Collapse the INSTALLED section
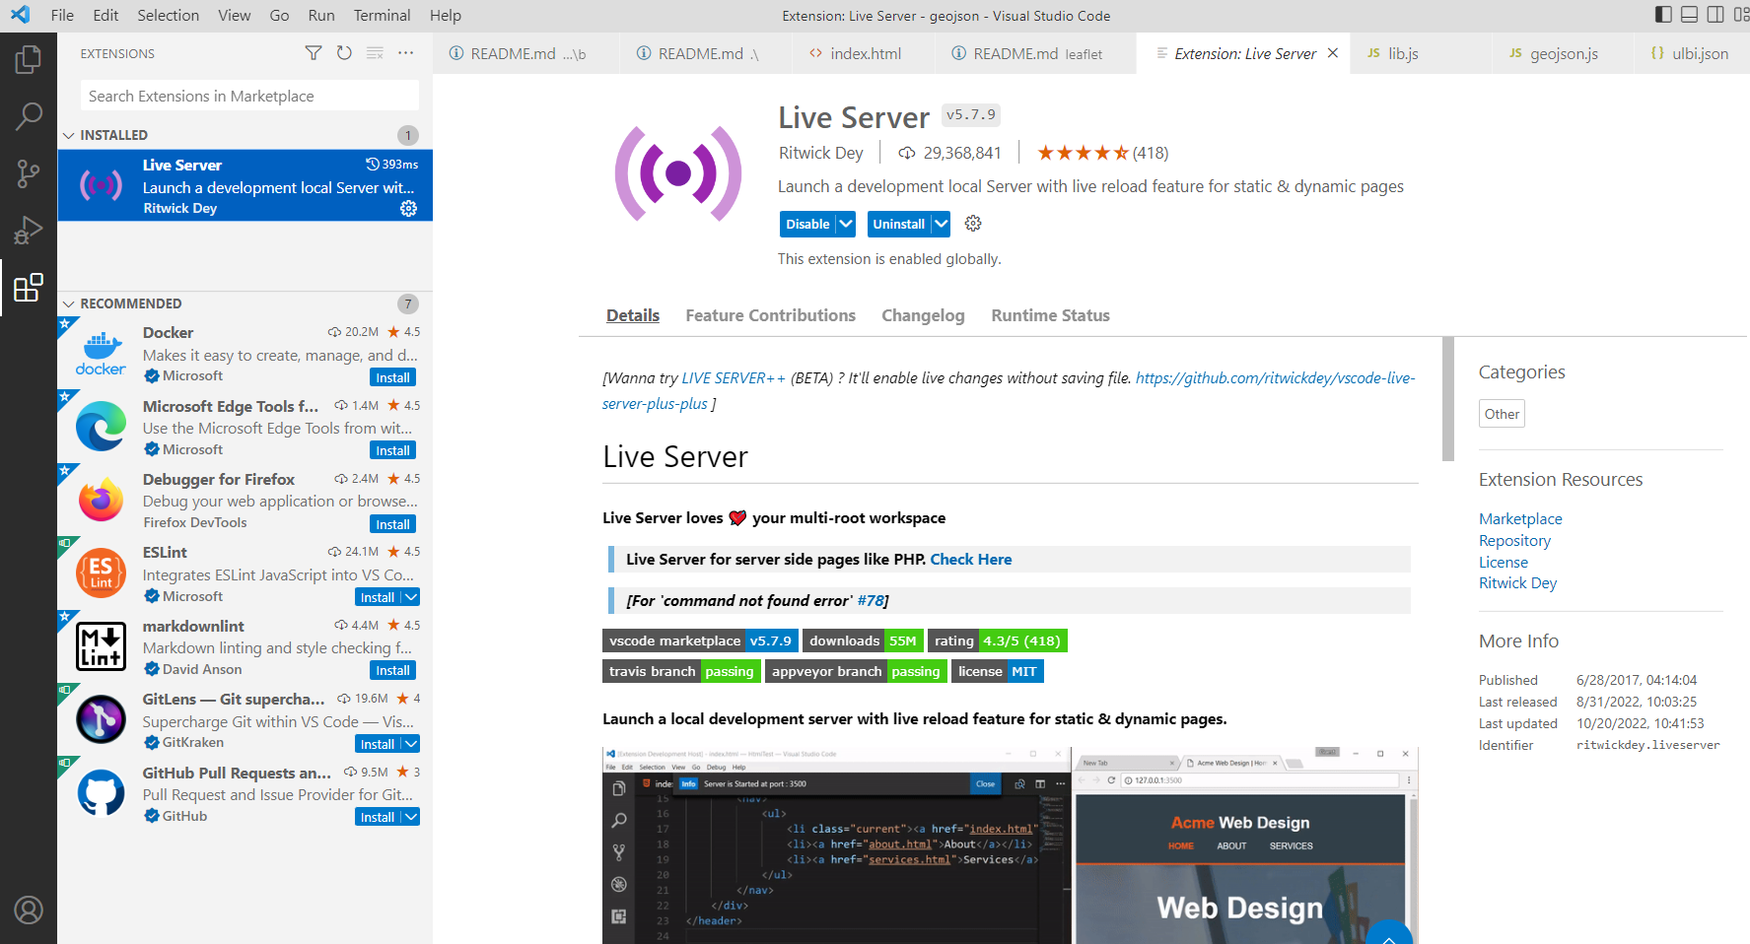Viewport: 1750px width, 944px height. (68, 135)
